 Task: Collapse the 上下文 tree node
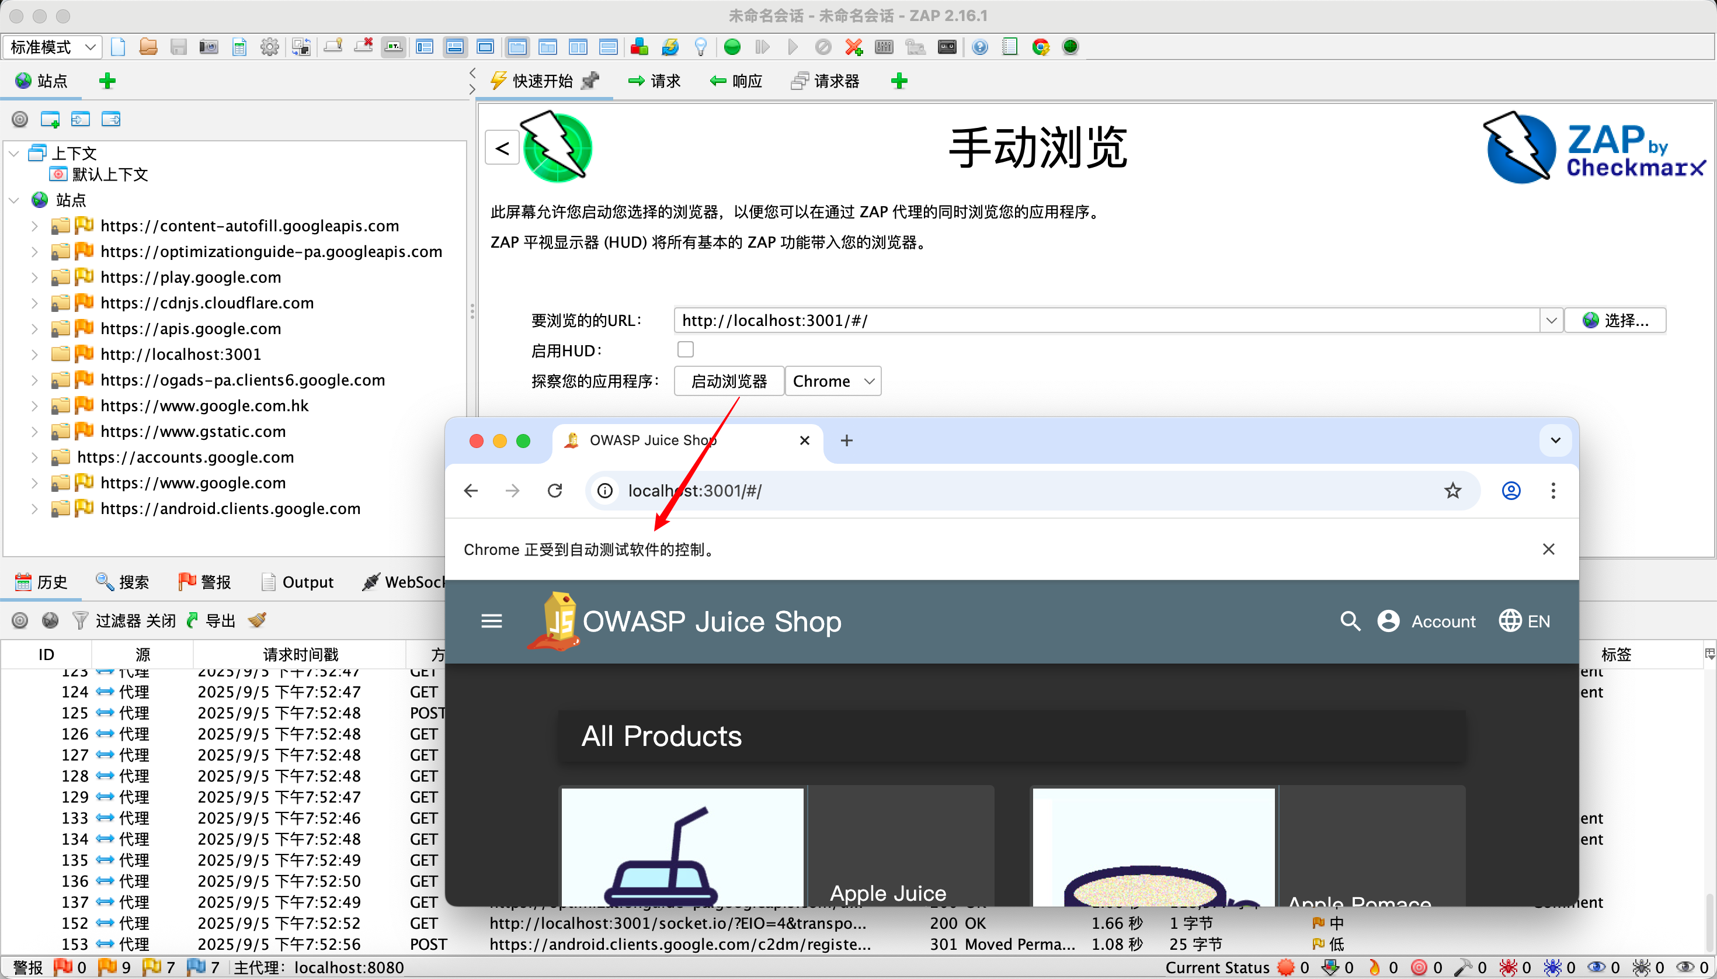tap(14, 154)
